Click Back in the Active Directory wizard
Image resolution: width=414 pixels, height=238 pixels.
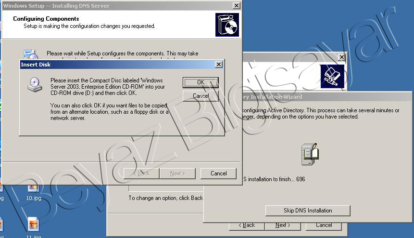pos(247,225)
